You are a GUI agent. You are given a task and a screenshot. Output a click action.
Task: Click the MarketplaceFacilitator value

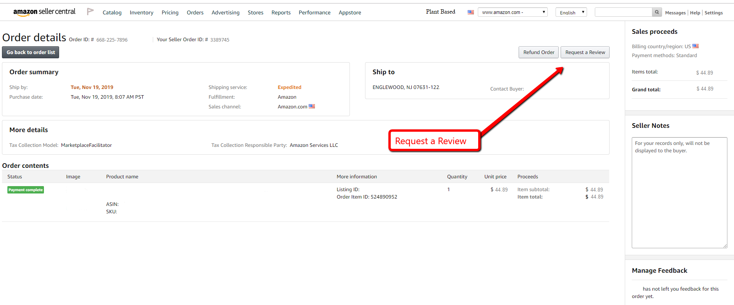(x=86, y=145)
